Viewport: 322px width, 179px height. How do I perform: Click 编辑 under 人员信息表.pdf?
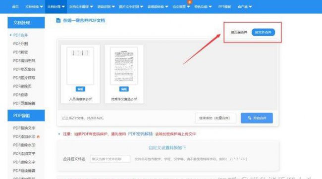[80, 89]
